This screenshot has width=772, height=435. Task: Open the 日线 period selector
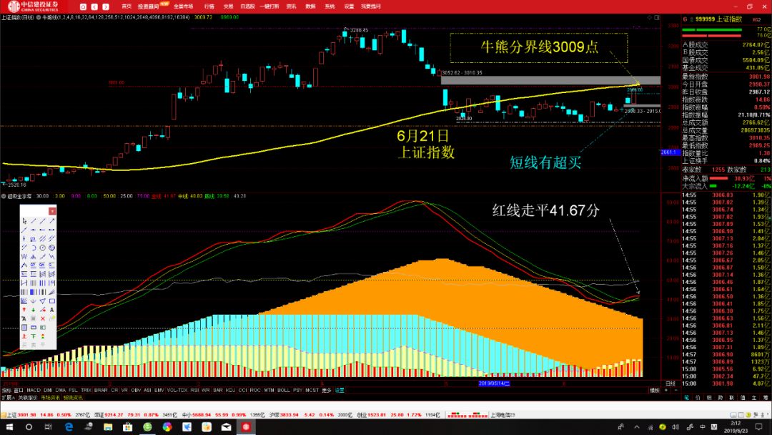(670, 383)
